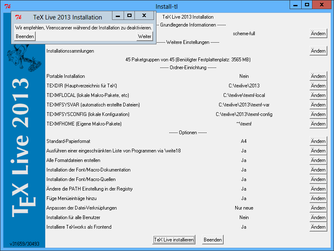Change Anpassen der Datei-Verknüpfungen setting

click(x=318, y=208)
